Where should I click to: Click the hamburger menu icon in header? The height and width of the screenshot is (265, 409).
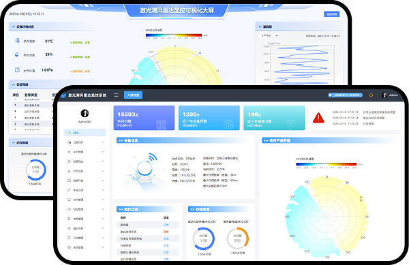pos(116,95)
